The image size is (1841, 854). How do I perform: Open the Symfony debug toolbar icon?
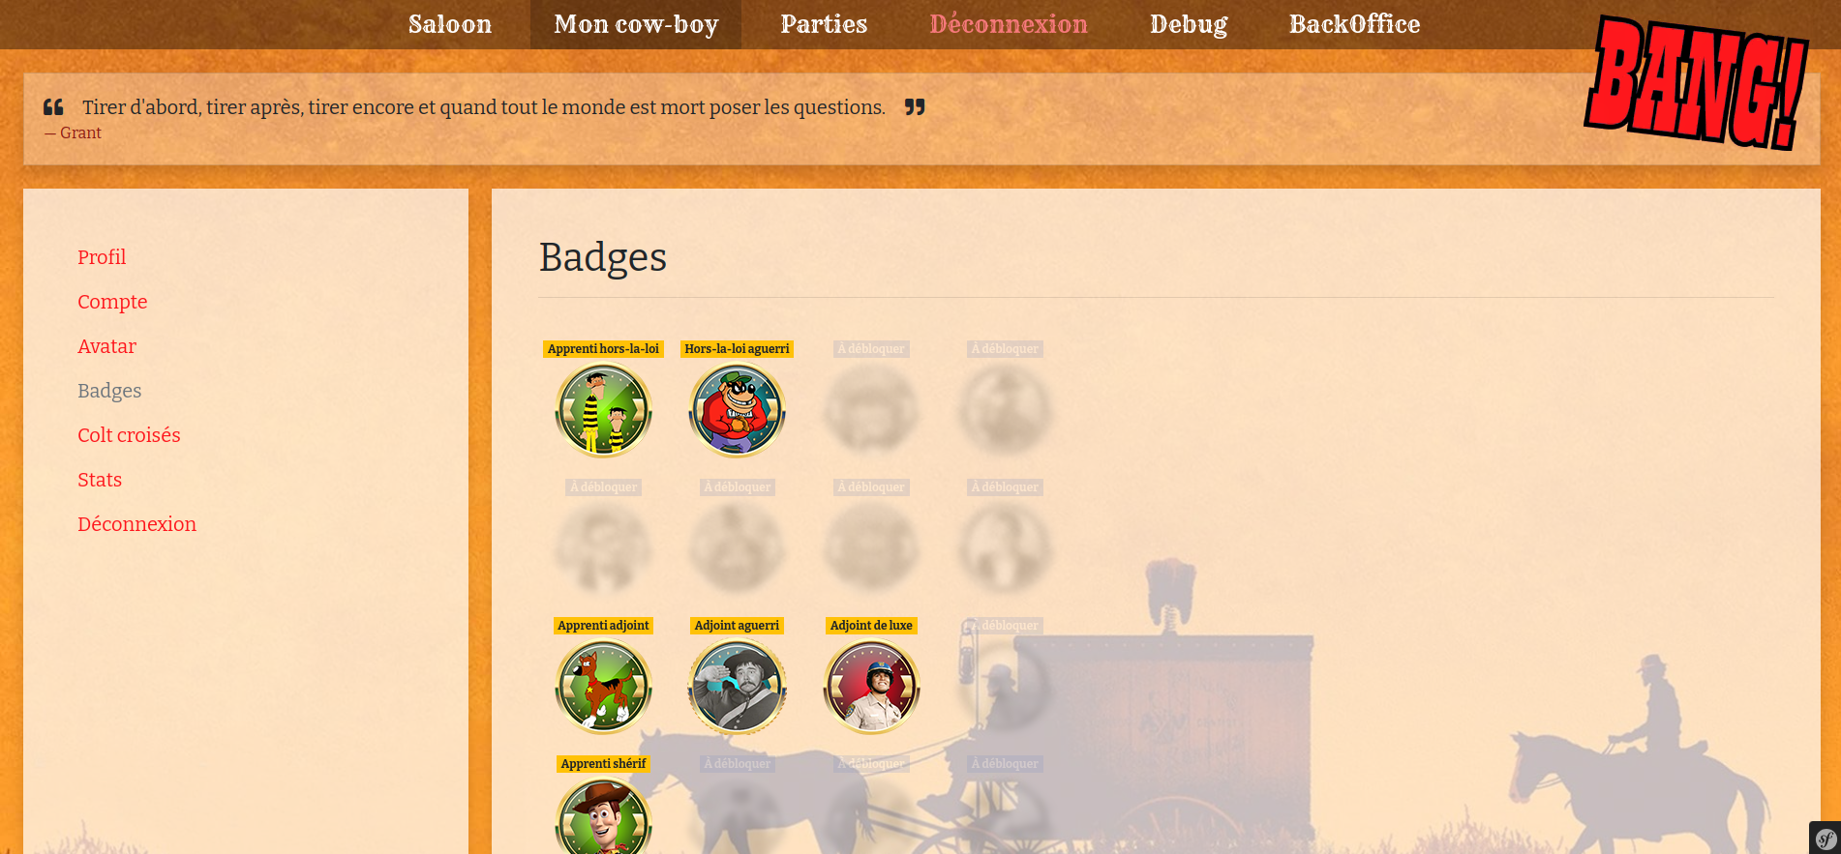pos(1826,839)
